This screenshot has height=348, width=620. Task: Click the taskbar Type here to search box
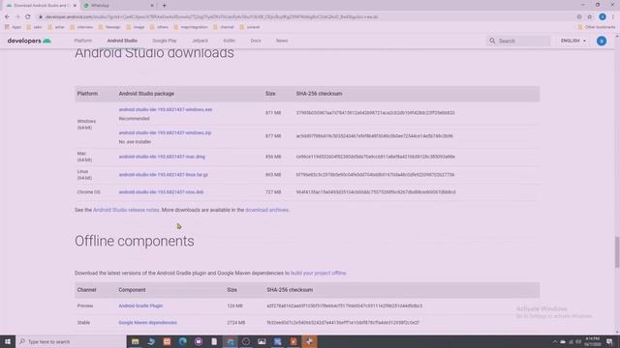tap(71, 341)
